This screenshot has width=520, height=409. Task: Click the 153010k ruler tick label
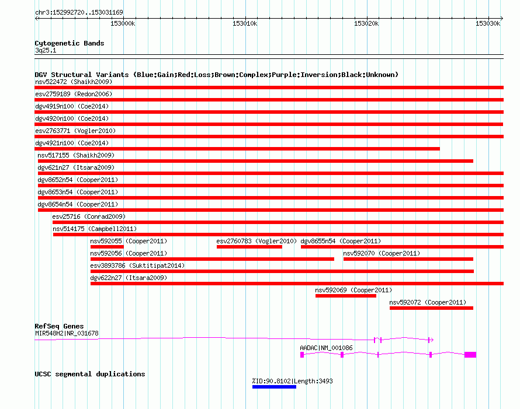pos(245,23)
